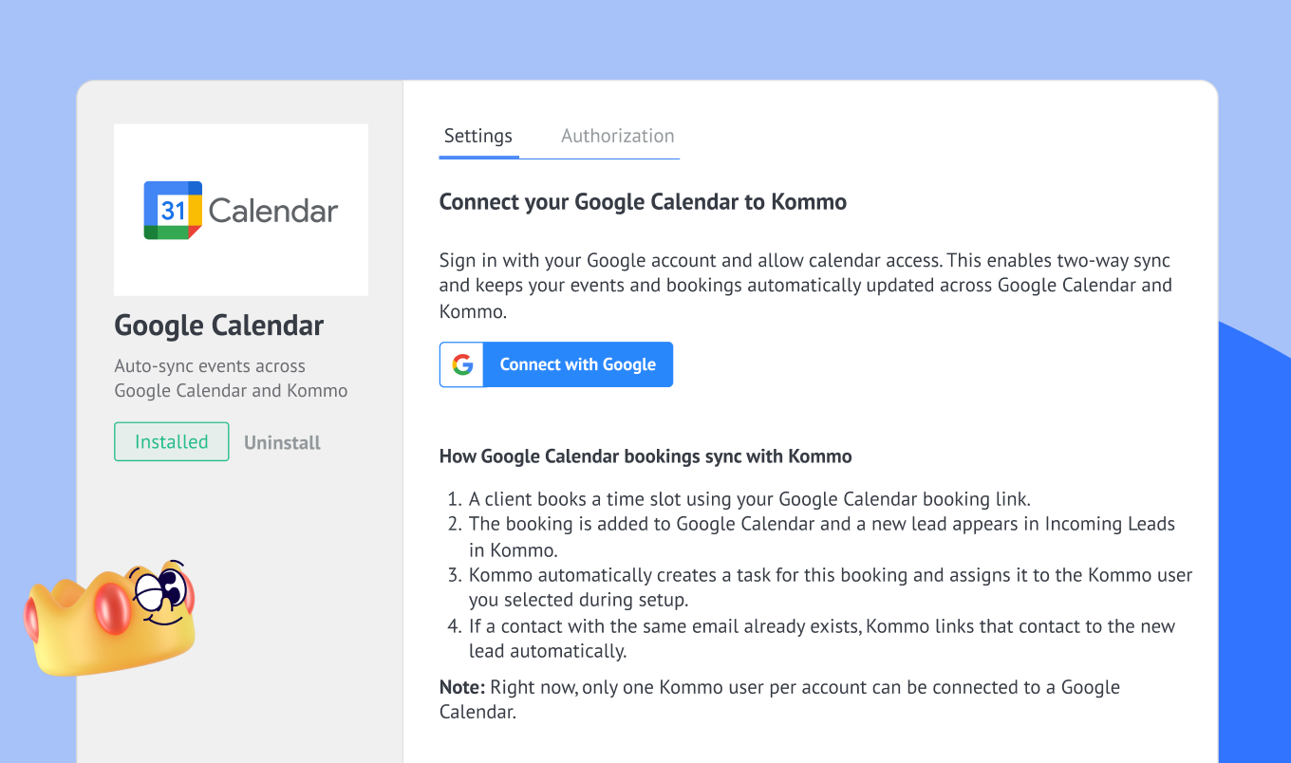Select step 4 about existing contact email
Viewport: 1291px width, 763px height.
(x=821, y=639)
